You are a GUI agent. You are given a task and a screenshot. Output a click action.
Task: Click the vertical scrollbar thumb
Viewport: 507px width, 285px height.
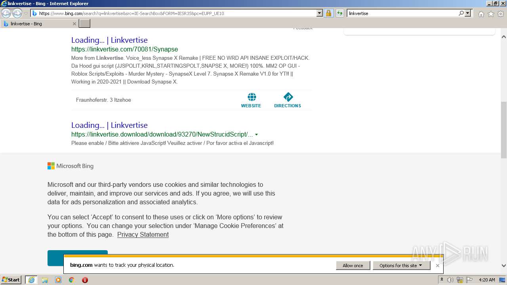coord(504,130)
